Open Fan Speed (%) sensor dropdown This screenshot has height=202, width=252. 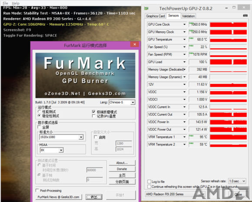tap(185, 47)
